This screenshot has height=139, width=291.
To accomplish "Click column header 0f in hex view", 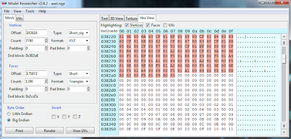I will (231, 31).
